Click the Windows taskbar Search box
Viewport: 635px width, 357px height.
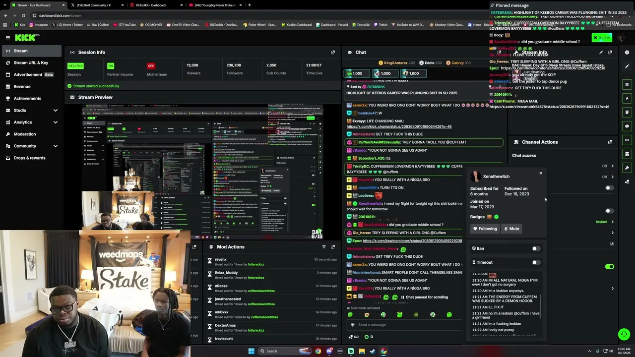point(284,351)
